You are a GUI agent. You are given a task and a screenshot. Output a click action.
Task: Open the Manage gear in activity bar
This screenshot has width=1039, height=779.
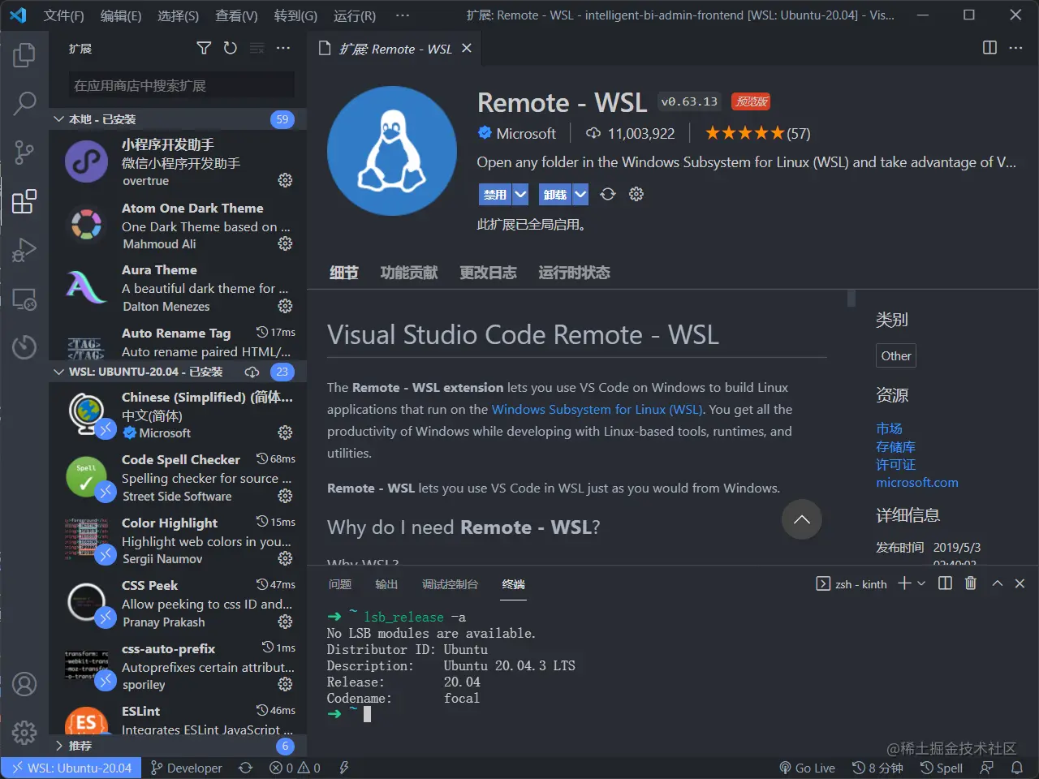pos(24,733)
